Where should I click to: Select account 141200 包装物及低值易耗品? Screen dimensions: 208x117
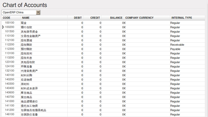coord(33,110)
